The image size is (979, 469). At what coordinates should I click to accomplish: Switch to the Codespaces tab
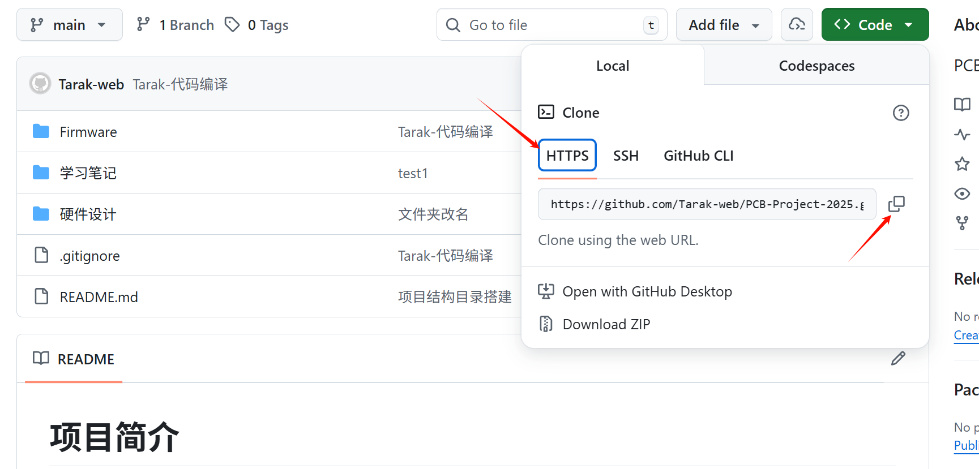pyautogui.click(x=816, y=66)
